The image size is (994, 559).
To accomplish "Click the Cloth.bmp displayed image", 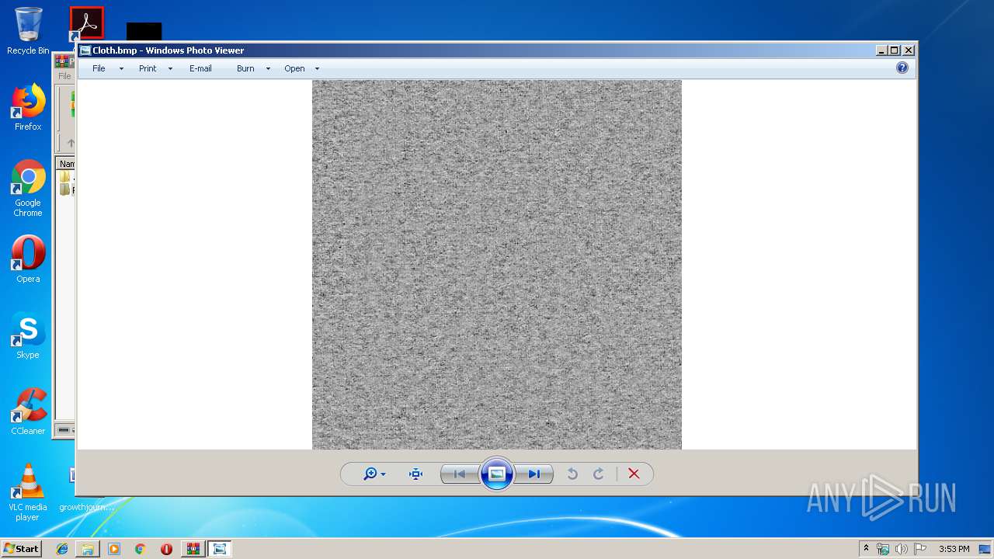I will point(497,264).
